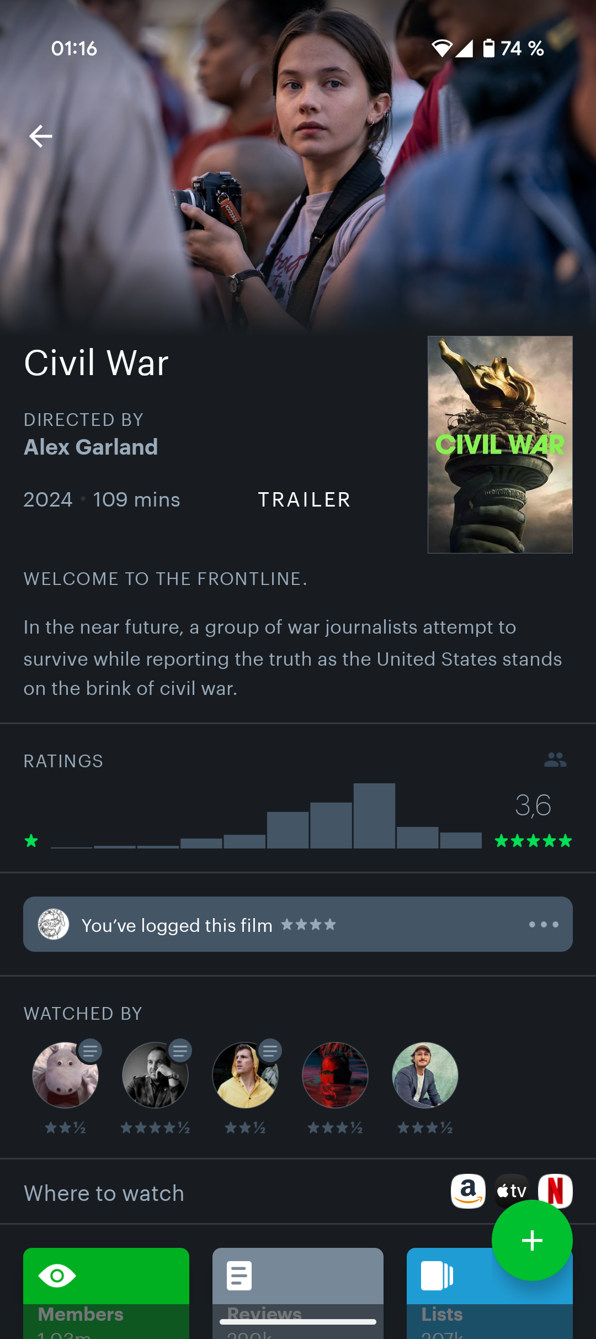Open the Netflix service icon

555,1191
